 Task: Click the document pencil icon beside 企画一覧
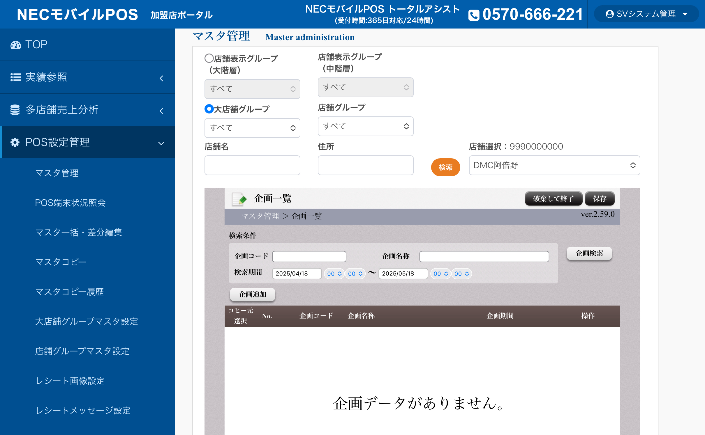pos(239,199)
